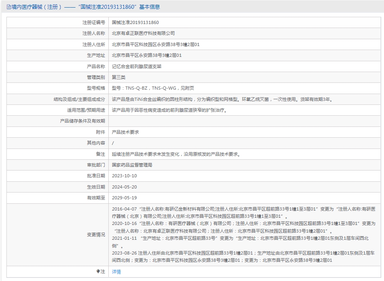Viewport: 384px width, 281px height.
Task: Click the date 2024-05-20
Action: point(124,187)
